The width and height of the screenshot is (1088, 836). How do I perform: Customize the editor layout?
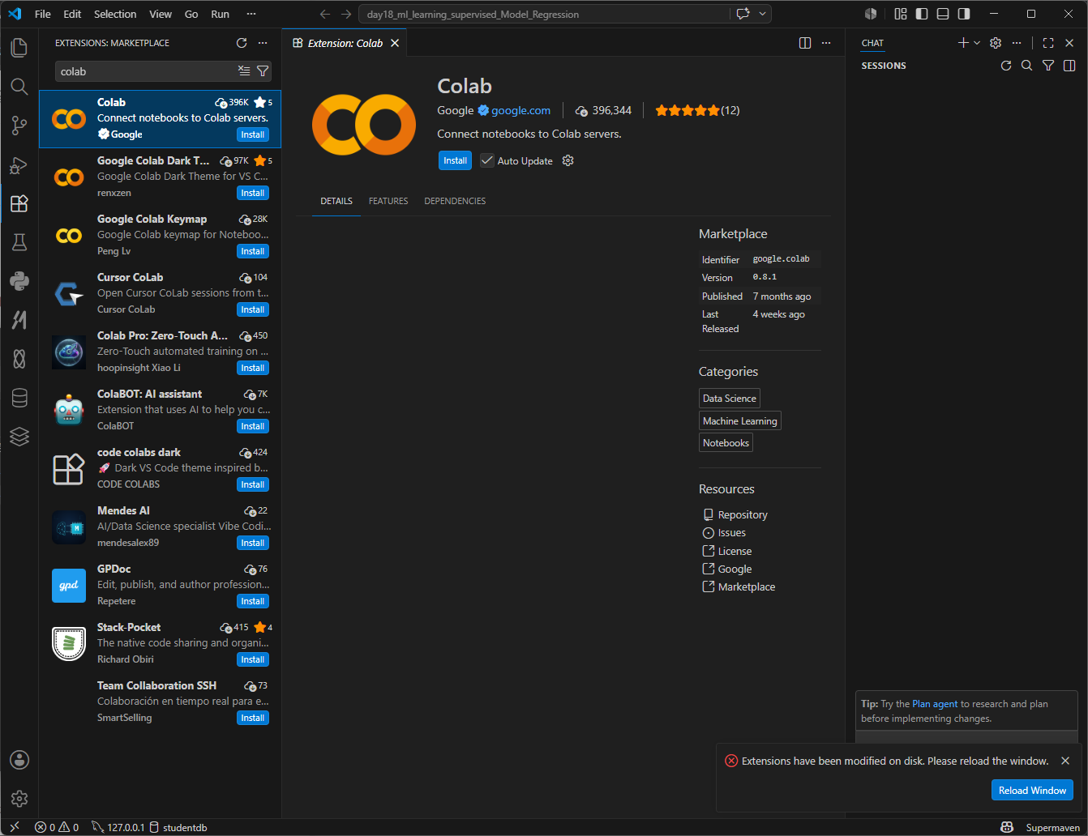click(x=901, y=14)
